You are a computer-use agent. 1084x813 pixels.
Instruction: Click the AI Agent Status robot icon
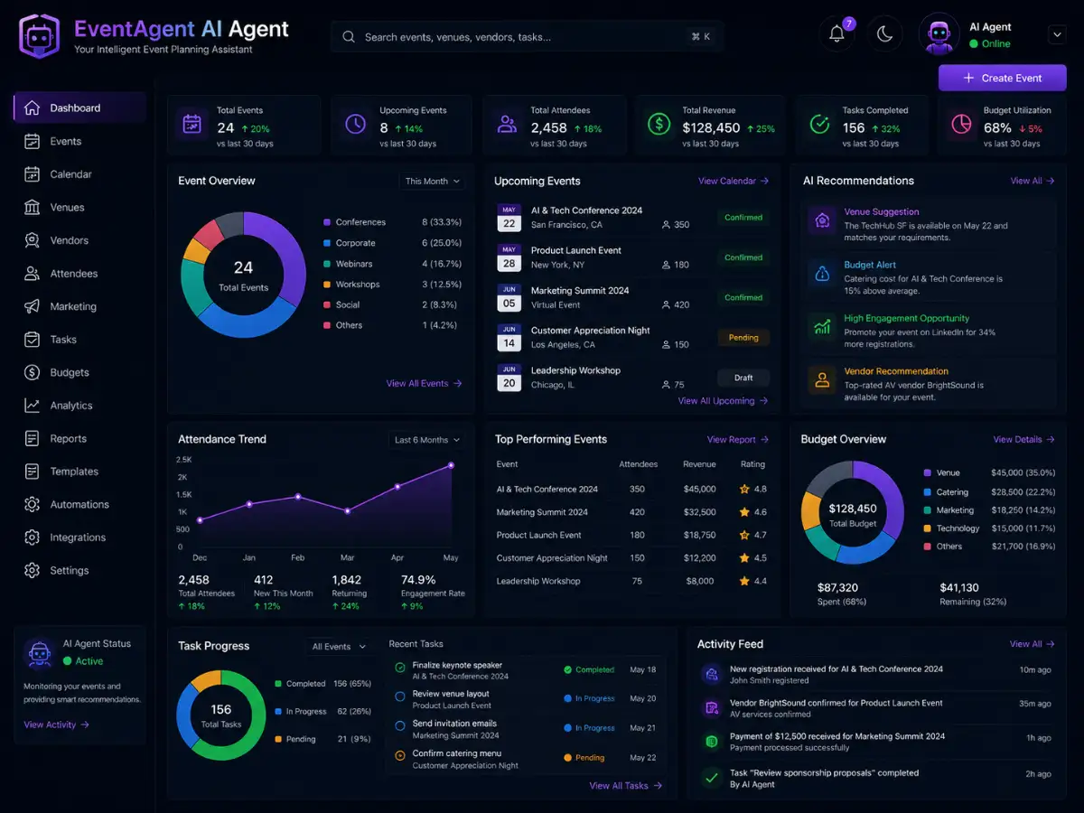point(39,652)
